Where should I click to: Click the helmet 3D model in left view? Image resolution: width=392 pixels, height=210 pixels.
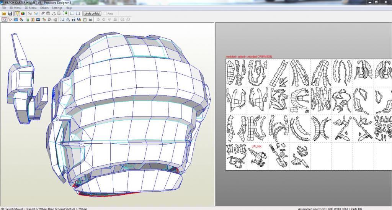coord(129,114)
